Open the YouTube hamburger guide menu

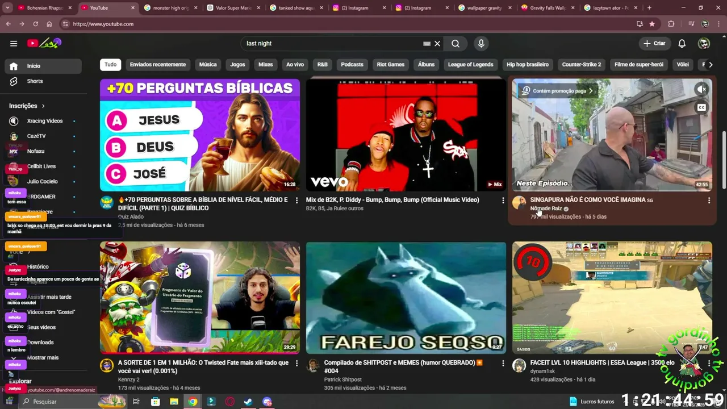point(14,43)
